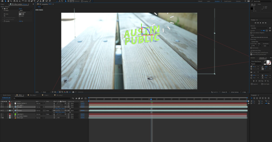The width and height of the screenshot is (272, 142).
Task: Switch to Learn workspace
Action: (x=209, y=1)
